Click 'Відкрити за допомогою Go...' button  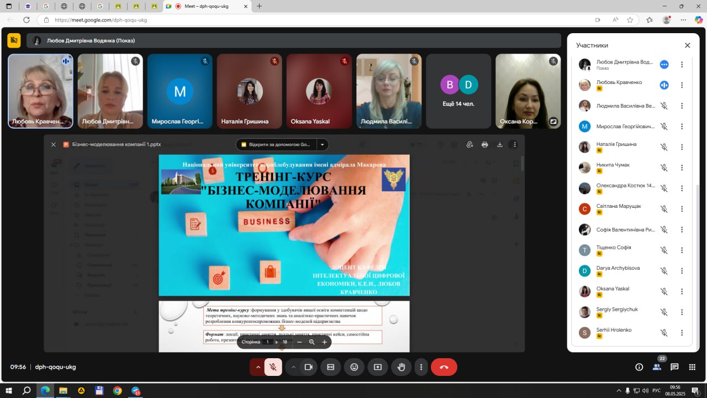[x=276, y=144]
